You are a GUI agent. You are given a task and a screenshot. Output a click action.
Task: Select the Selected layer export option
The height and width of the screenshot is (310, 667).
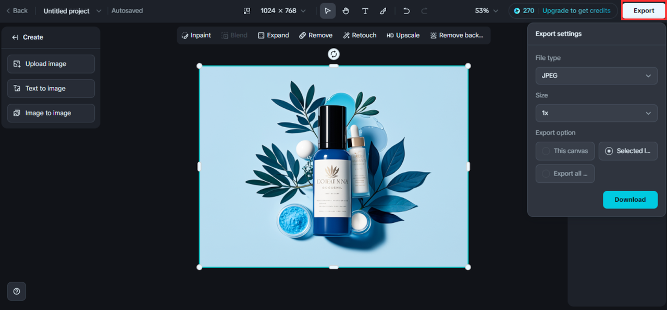tap(628, 151)
